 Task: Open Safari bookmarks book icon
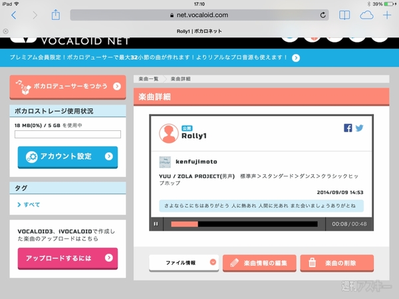pos(344,15)
